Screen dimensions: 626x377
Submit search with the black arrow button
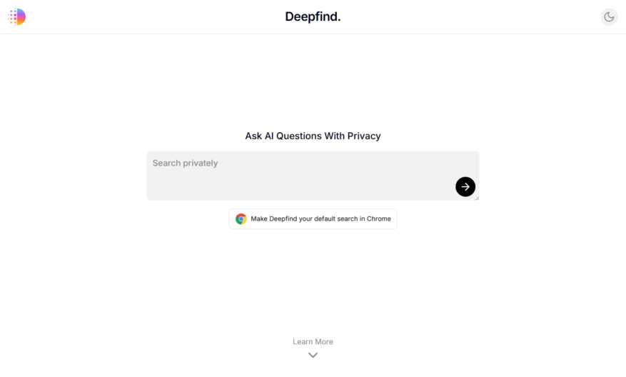tap(465, 186)
